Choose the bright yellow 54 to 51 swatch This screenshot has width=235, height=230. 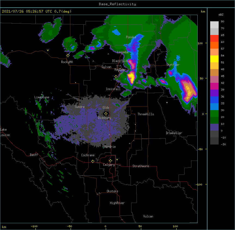[x=214, y=59]
